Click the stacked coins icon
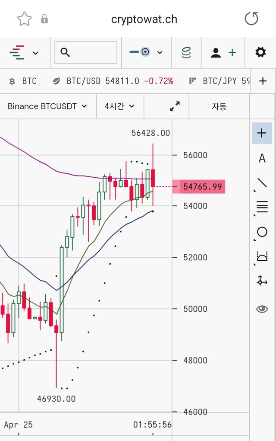Screen dimensions: 276x441 [x=186, y=52]
